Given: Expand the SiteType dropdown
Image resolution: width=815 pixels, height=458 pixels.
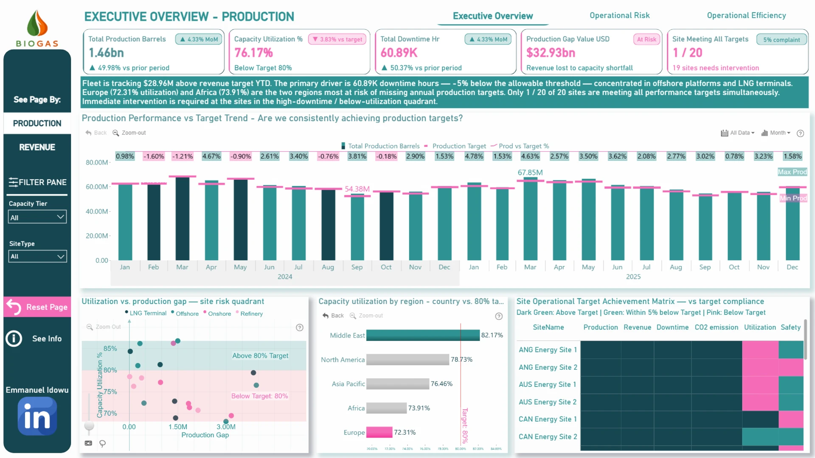Looking at the screenshot, I should pos(37,256).
